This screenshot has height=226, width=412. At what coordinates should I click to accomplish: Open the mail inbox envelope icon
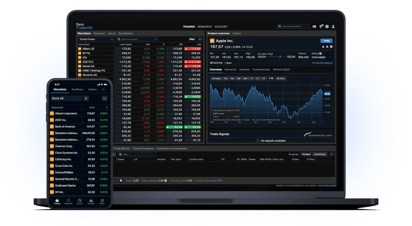[x=314, y=26]
